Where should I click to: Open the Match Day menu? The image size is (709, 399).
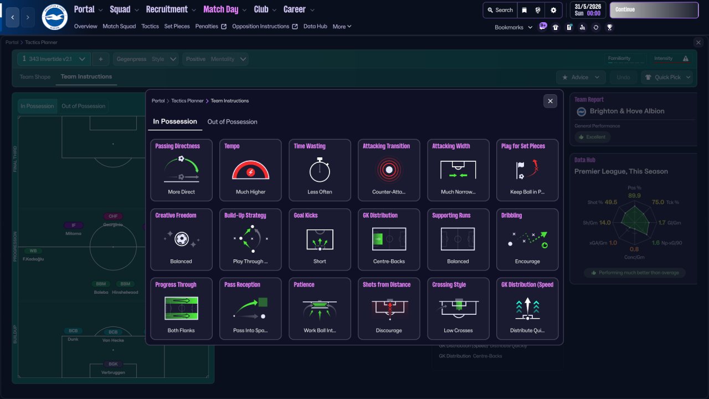click(x=225, y=9)
